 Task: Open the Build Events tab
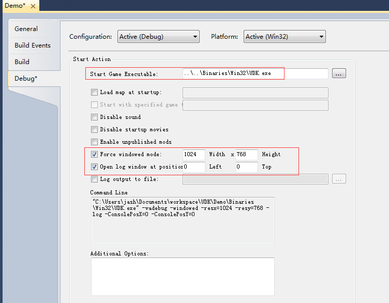33,46
